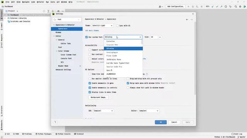Click the custom font combo box arrow

[x=140, y=37]
